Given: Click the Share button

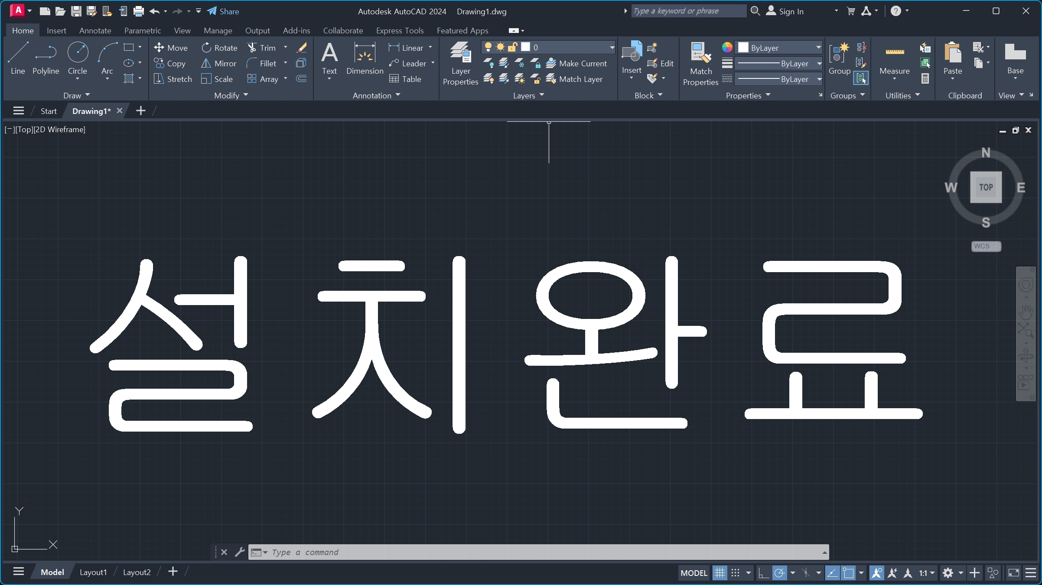Looking at the screenshot, I should coord(223,12).
